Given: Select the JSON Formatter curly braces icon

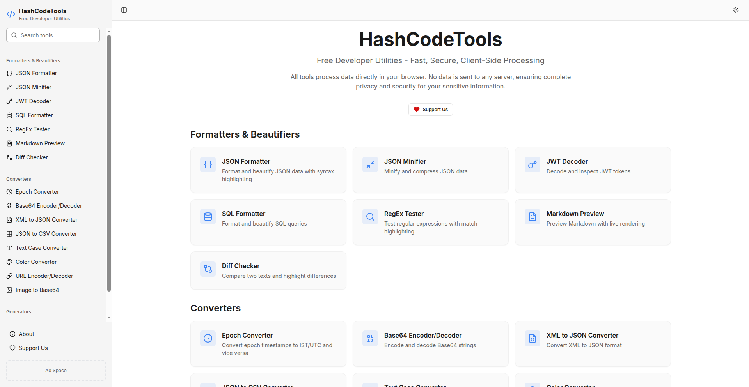Looking at the screenshot, I should click(208, 164).
